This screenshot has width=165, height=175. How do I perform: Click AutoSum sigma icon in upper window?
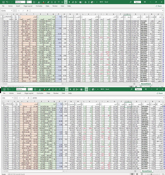89,2
